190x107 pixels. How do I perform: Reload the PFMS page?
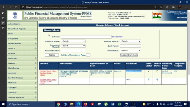(x=16, y=7)
